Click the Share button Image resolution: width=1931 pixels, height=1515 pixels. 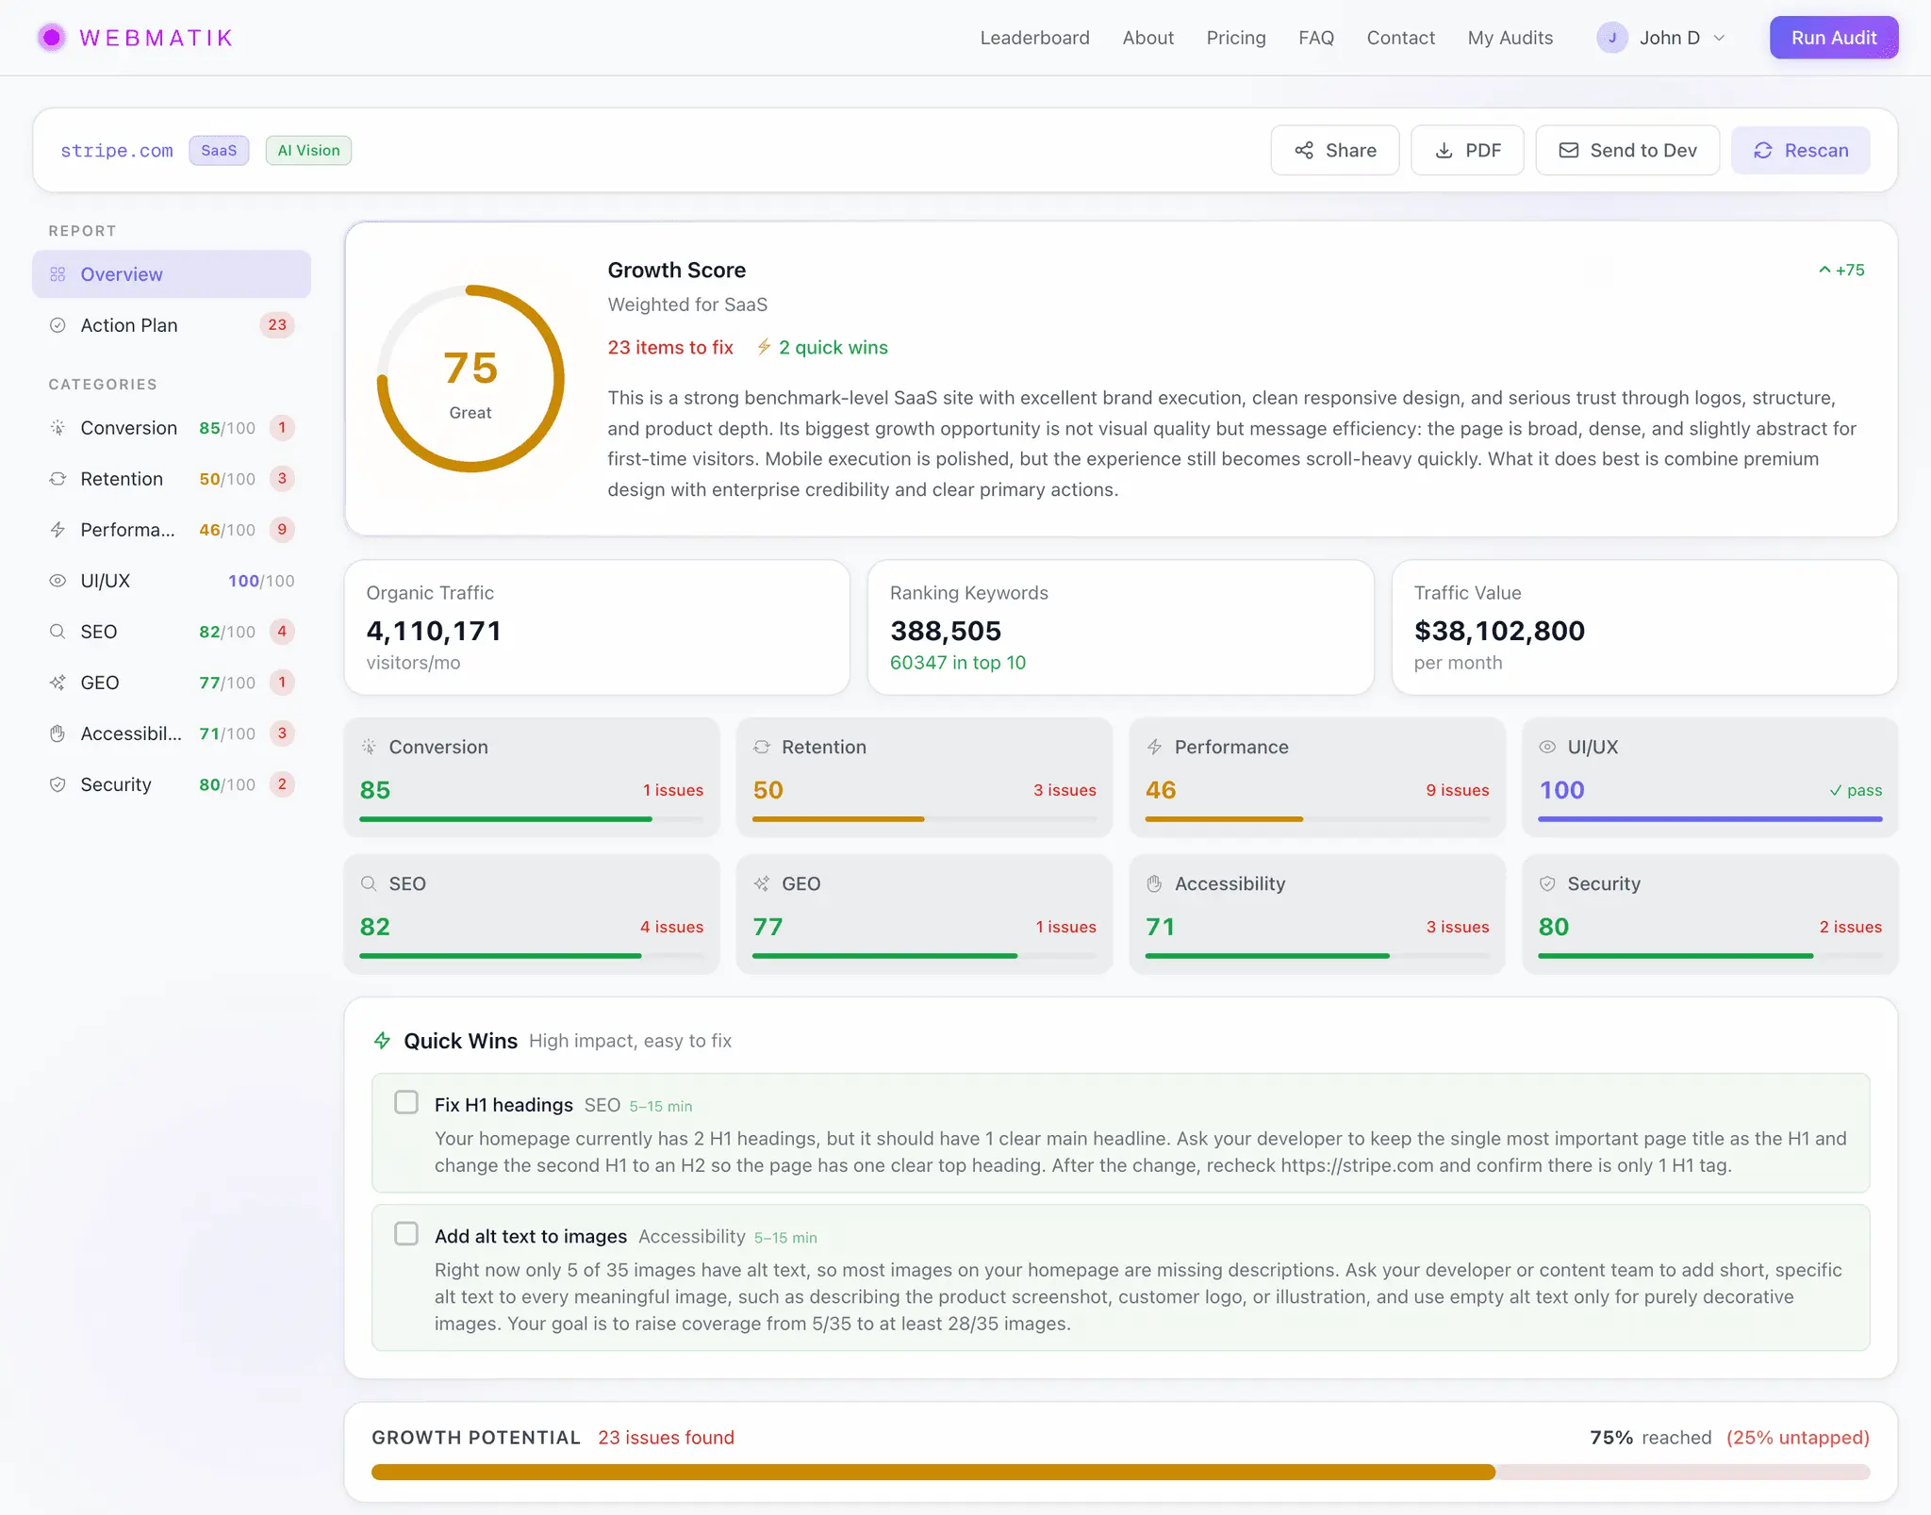point(1334,150)
